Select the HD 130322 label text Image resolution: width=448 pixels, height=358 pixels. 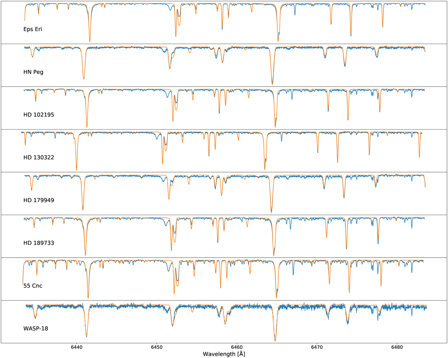pos(39,158)
